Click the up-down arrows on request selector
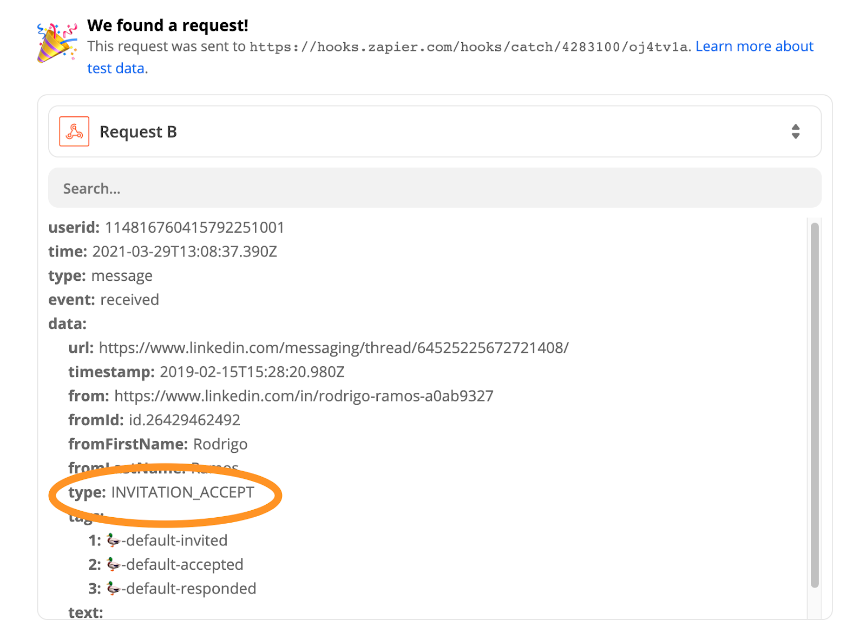Image resolution: width=866 pixels, height=633 pixels. tap(795, 131)
